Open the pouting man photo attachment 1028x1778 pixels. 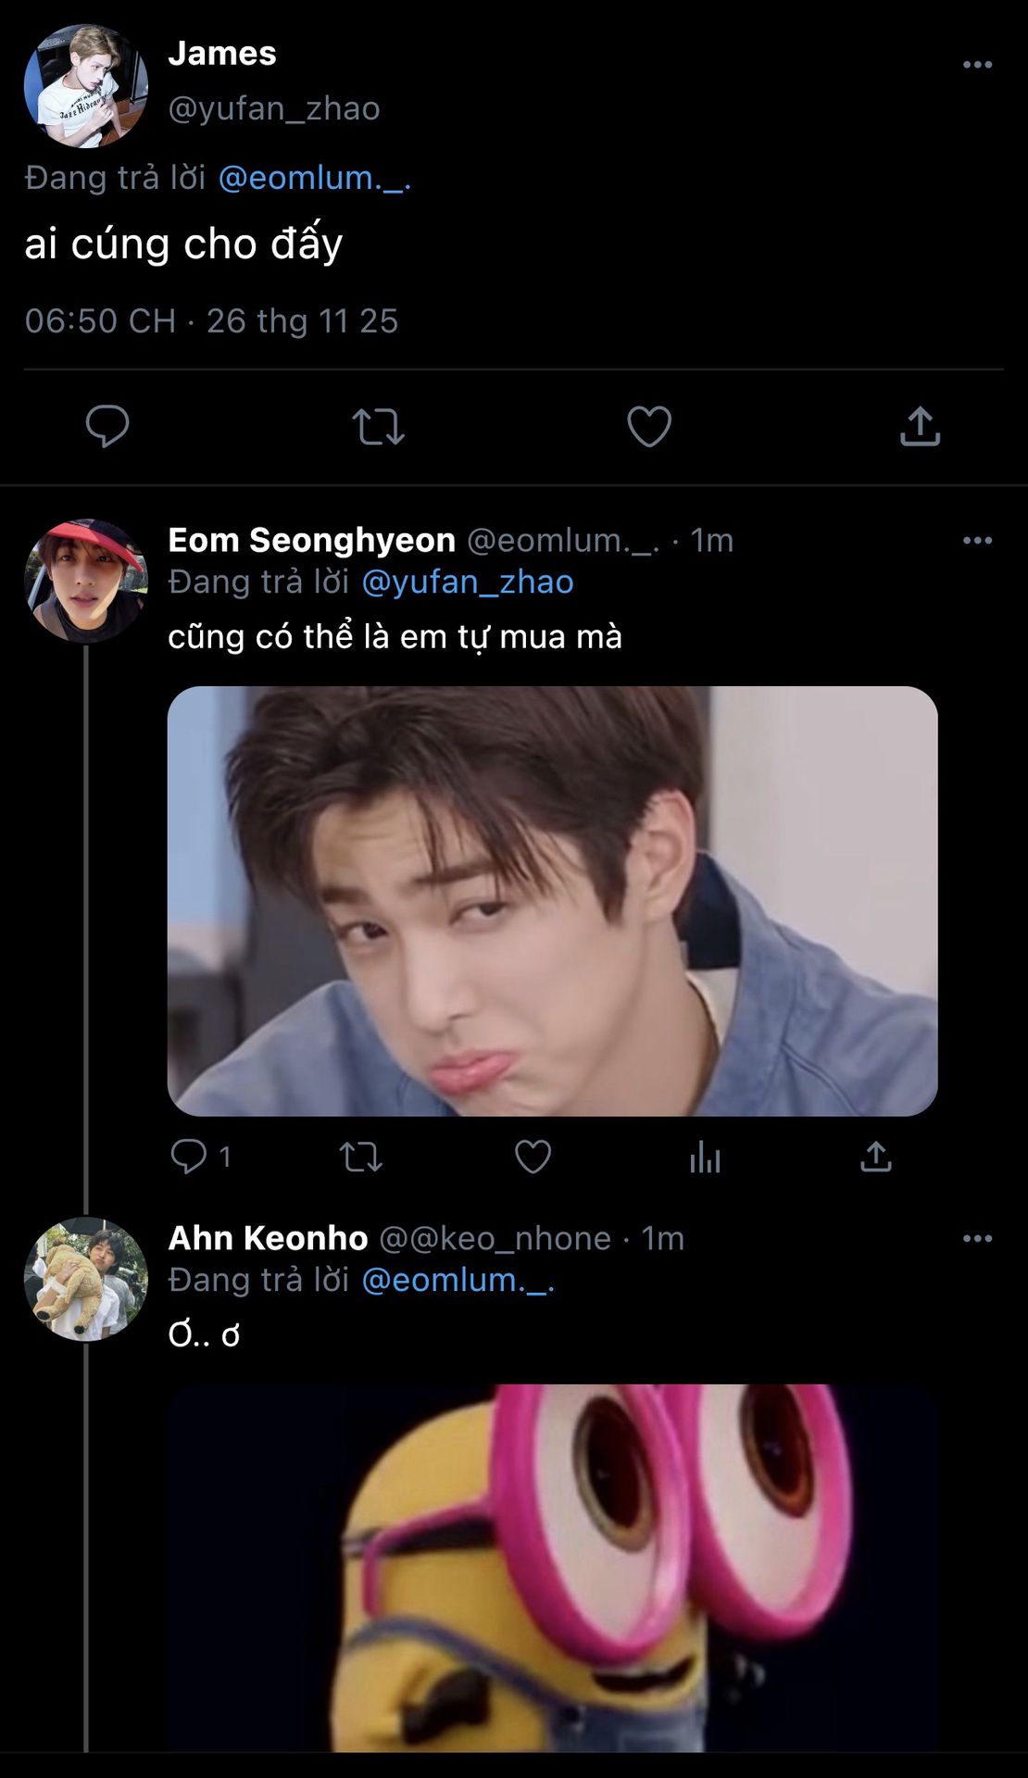pos(552,900)
